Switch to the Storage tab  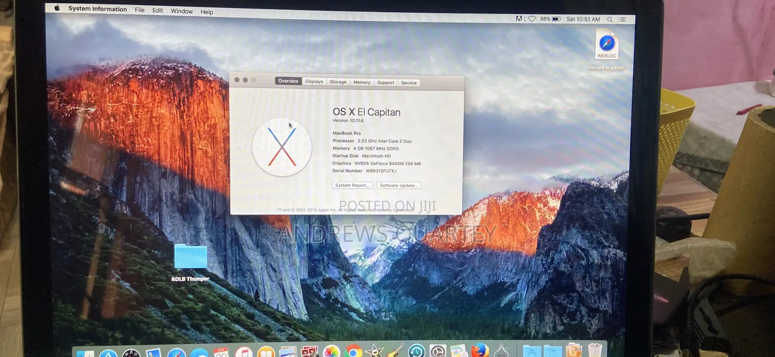(x=338, y=82)
